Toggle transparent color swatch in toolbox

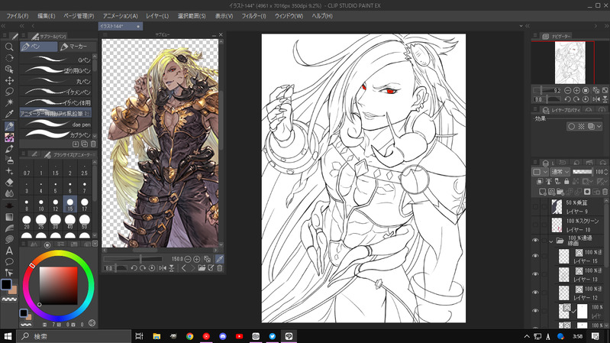tap(9, 299)
